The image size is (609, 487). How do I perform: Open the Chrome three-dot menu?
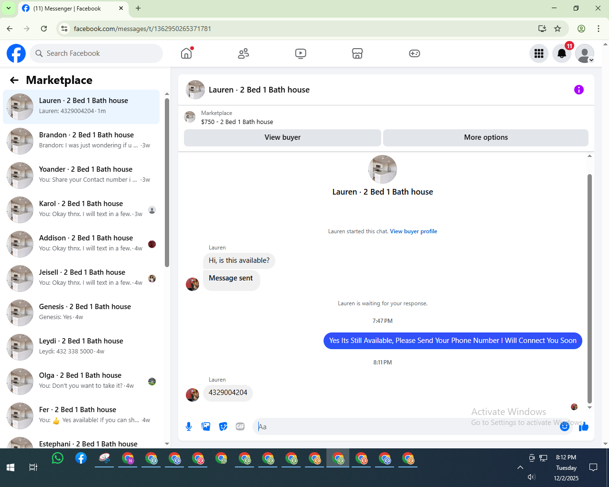599,29
